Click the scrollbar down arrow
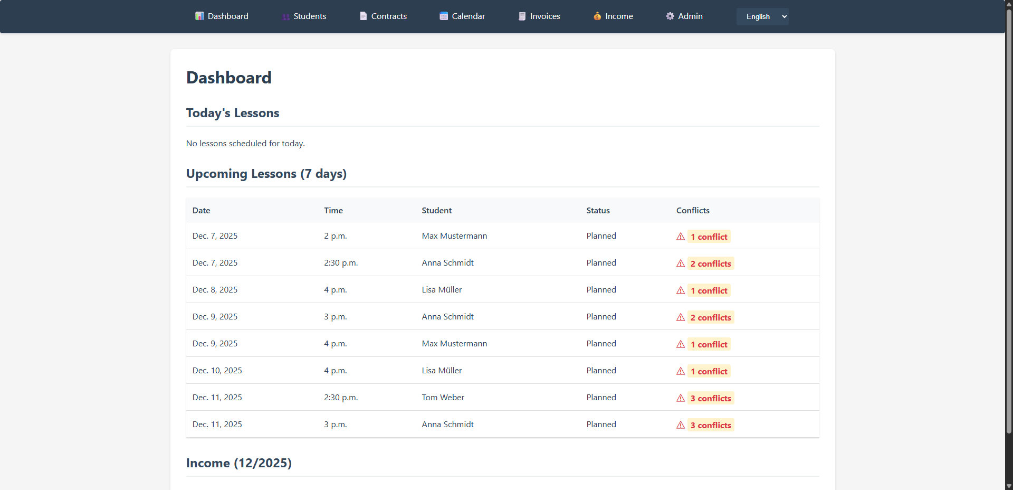This screenshot has height=490, width=1013. (x=1008, y=486)
